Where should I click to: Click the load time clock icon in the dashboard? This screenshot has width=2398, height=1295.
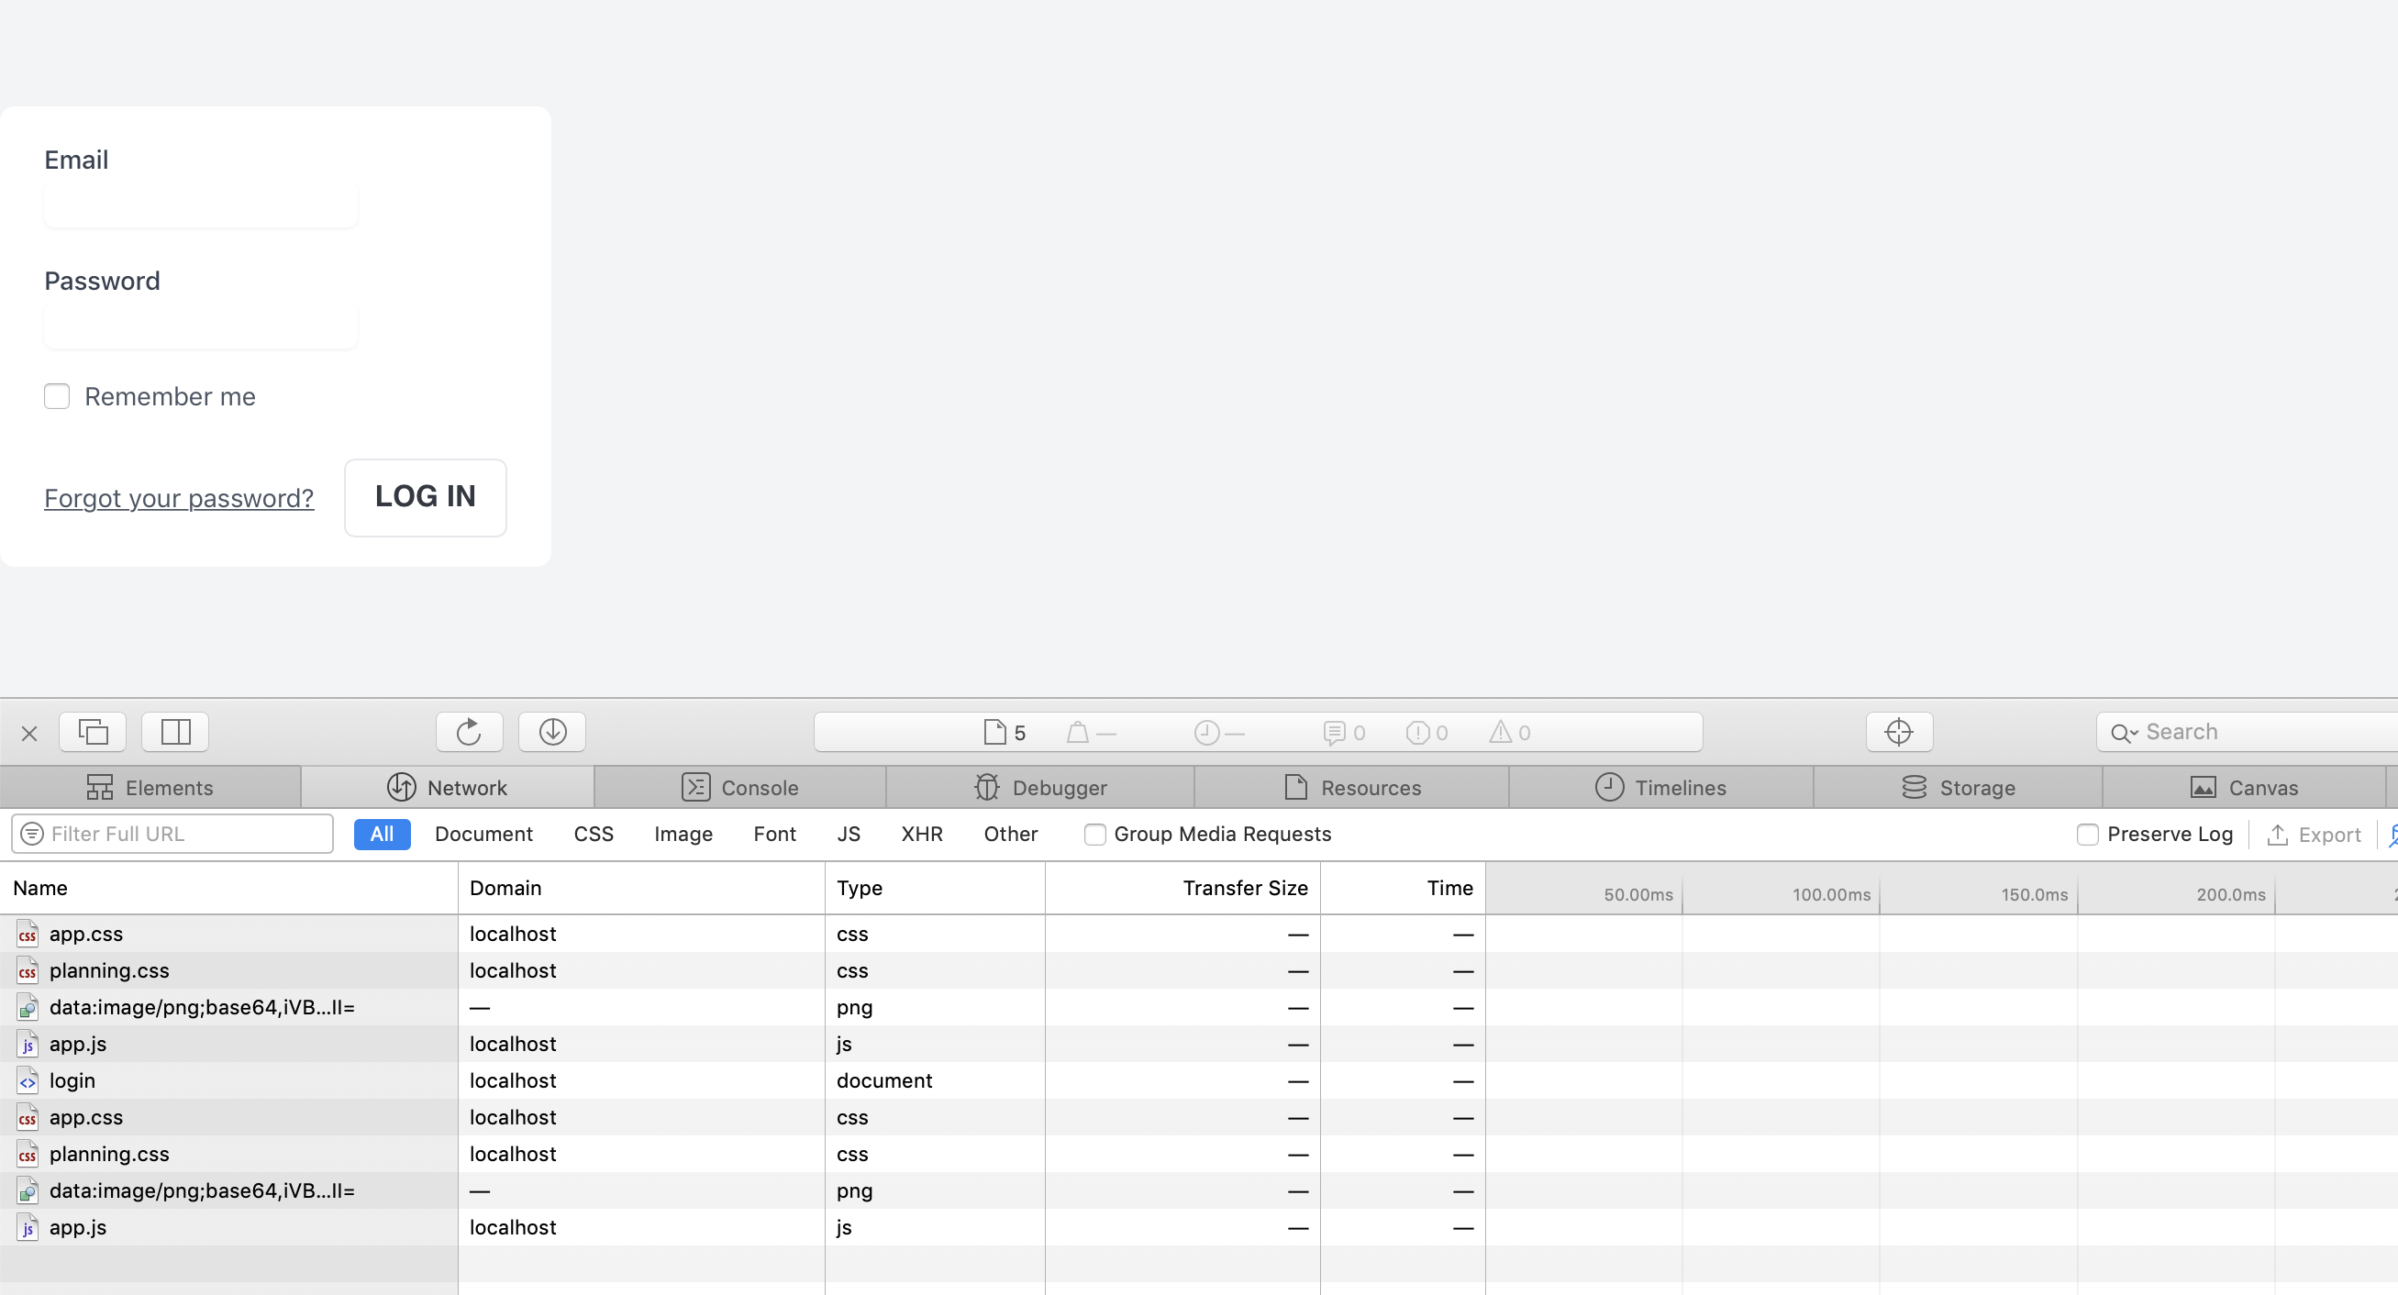(x=1206, y=733)
